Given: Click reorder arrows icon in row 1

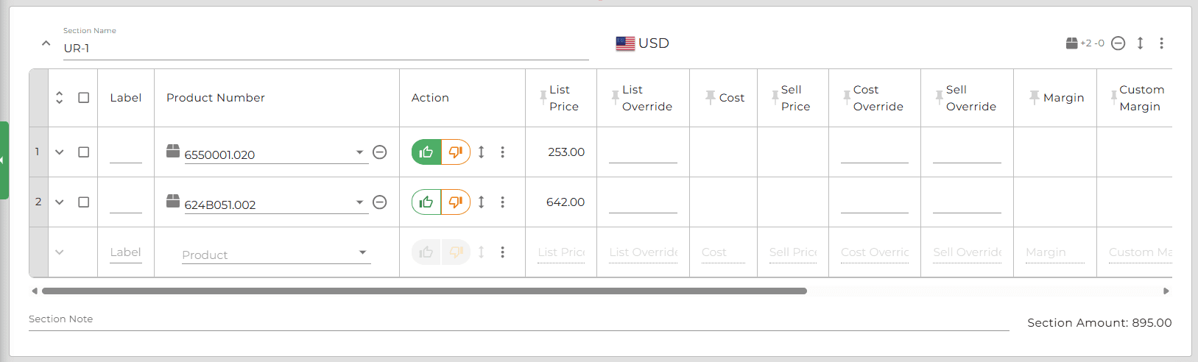Looking at the screenshot, I should pyautogui.click(x=482, y=152).
